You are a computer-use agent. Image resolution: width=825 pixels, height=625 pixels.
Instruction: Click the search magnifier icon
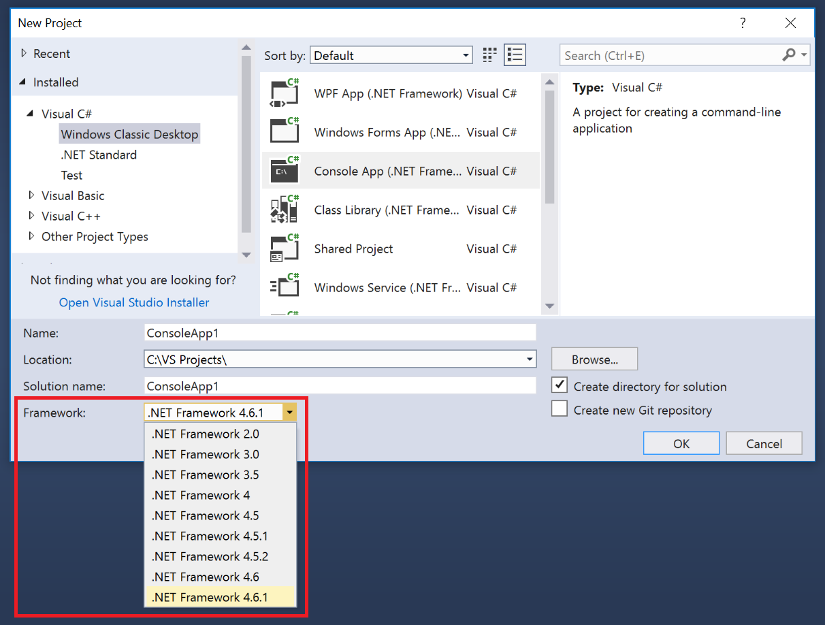click(790, 54)
